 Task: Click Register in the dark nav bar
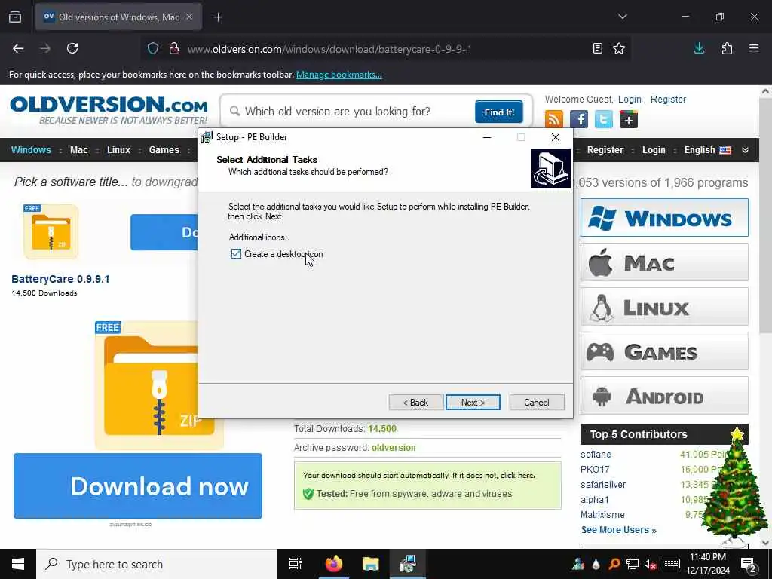[x=605, y=150]
